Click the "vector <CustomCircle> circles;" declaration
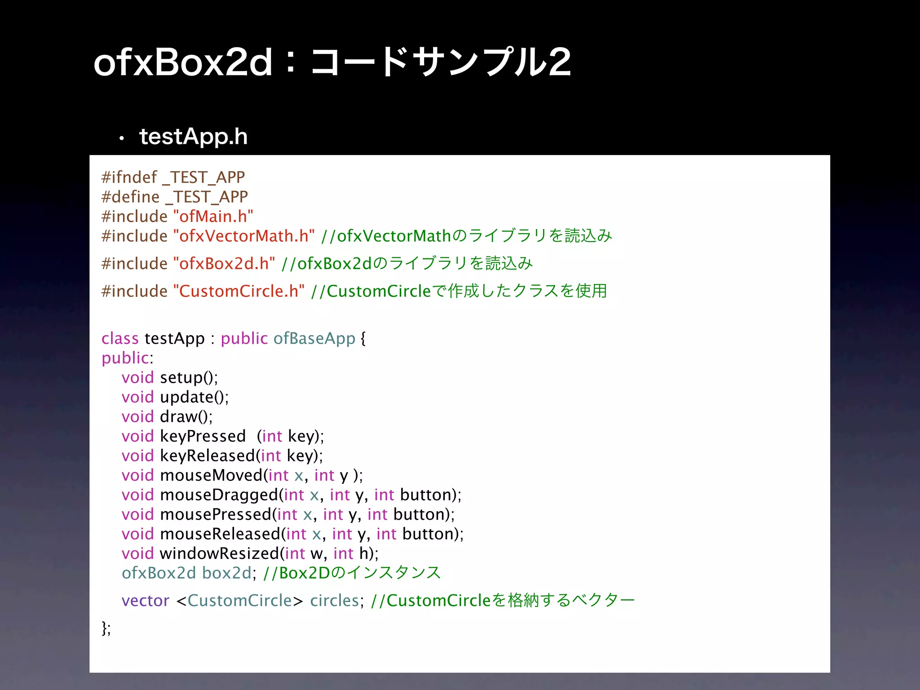 click(x=243, y=601)
